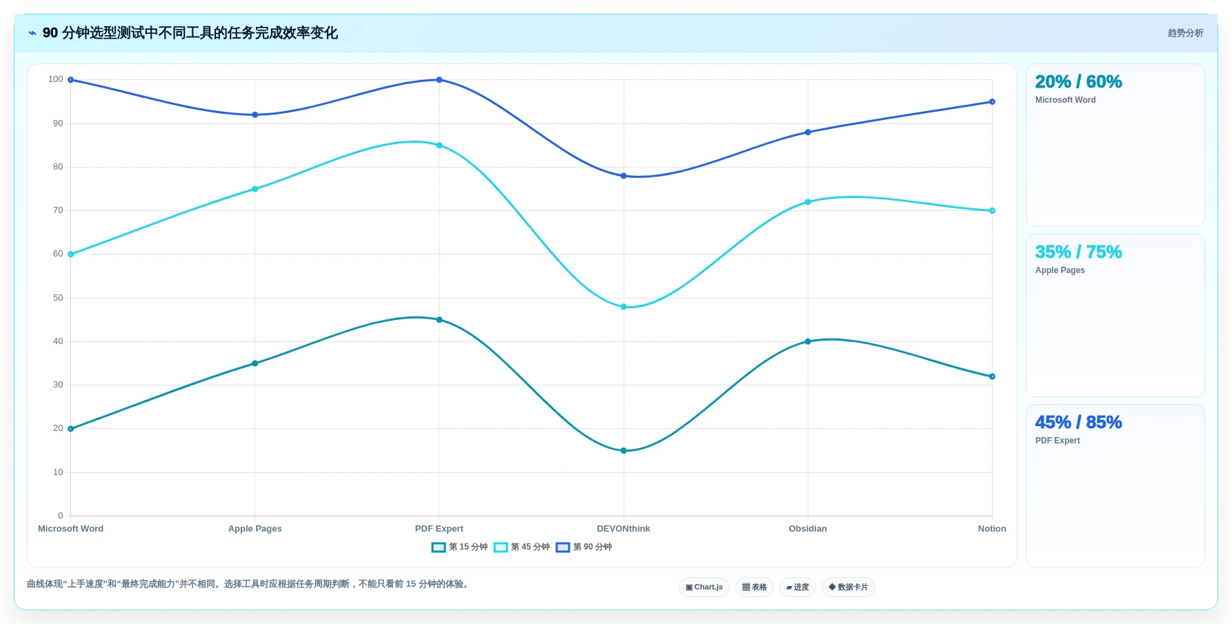Viewport: 1232px width, 624px height.
Task: Click the 45-minute data point for Obsidian
Action: coord(808,202)
